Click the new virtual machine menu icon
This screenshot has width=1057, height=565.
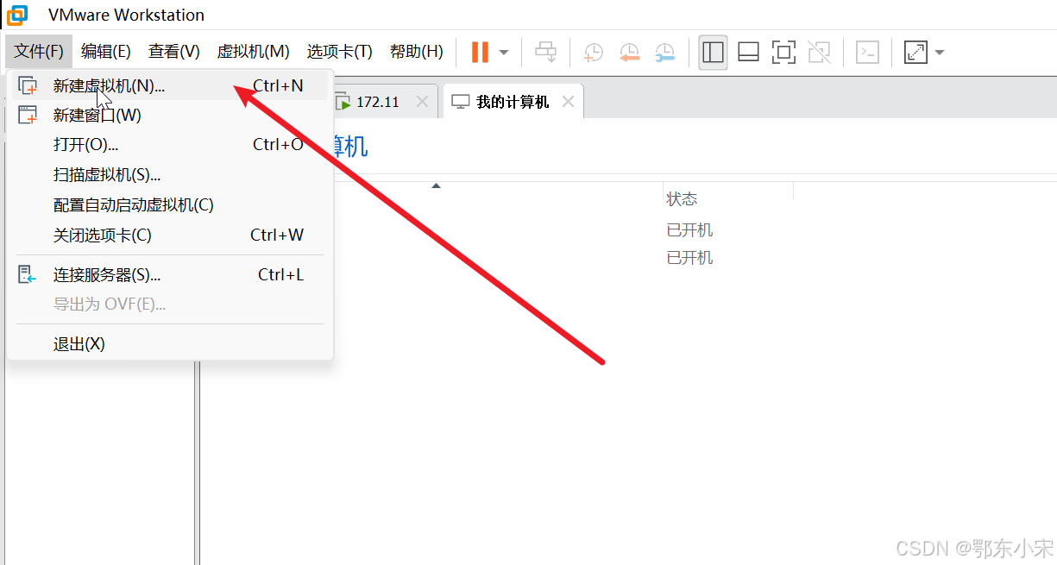point(28,86)
